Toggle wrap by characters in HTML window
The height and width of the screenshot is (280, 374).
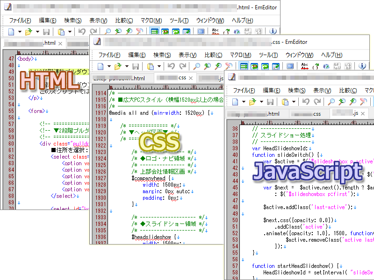165,31
